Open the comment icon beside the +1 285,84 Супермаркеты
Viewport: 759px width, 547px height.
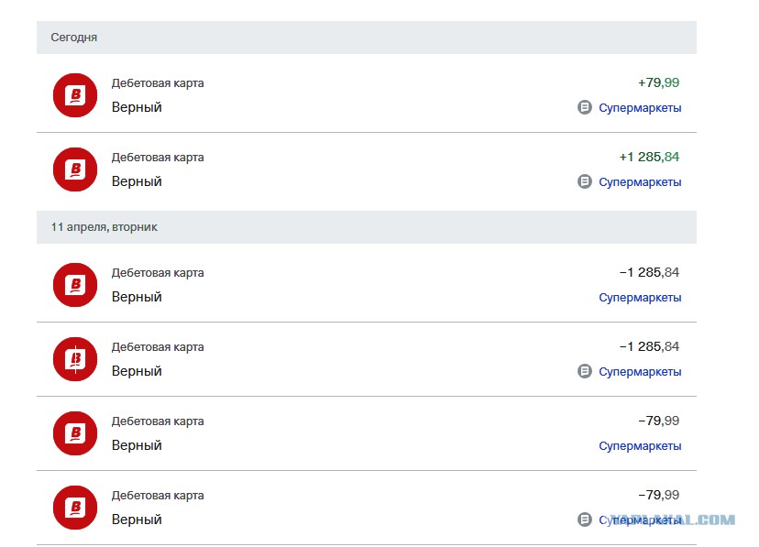coord(584,181)
